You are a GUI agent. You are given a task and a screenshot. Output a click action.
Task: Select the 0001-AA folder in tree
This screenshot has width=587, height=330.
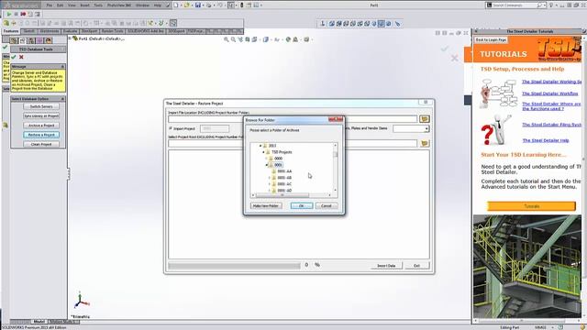(284, 171)
